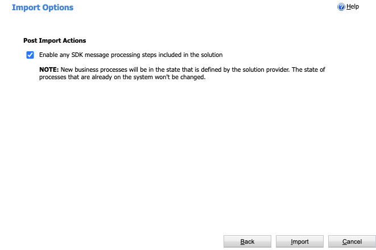The image size is (376, 250).
Task: Click the SDK message processing steps label
Action: pos(131,55)
